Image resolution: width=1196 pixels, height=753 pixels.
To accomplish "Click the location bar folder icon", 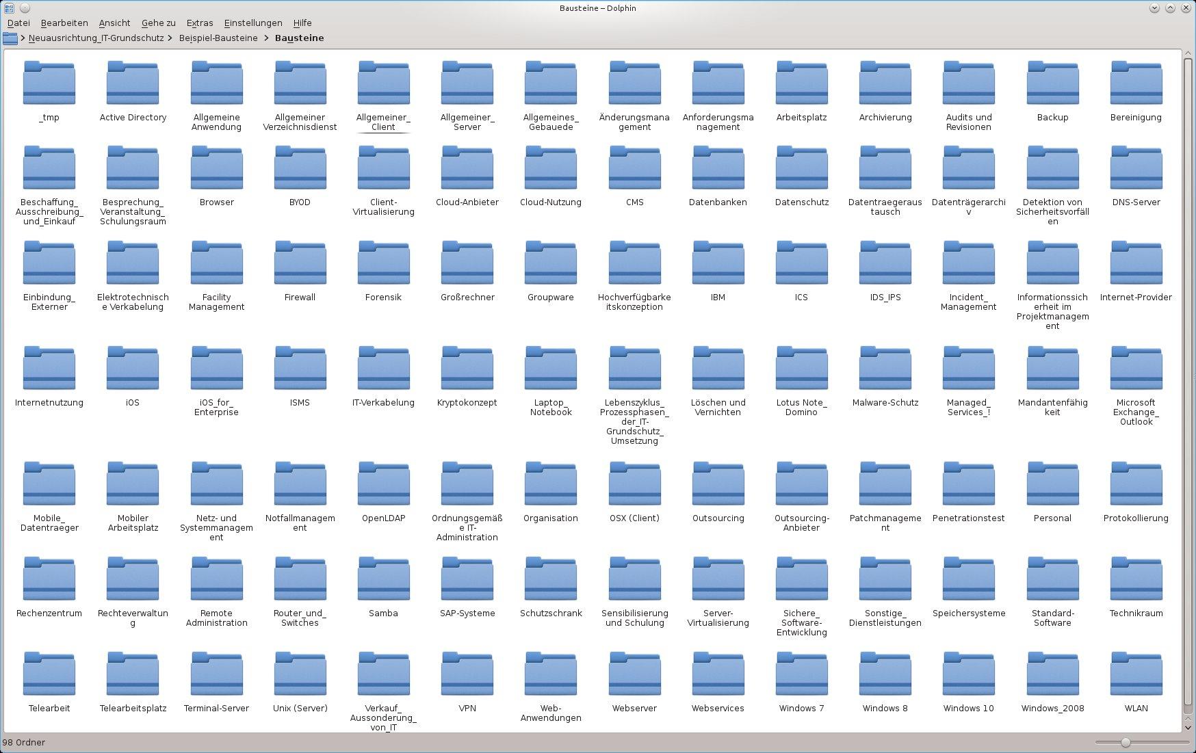I will coord(10,38).
